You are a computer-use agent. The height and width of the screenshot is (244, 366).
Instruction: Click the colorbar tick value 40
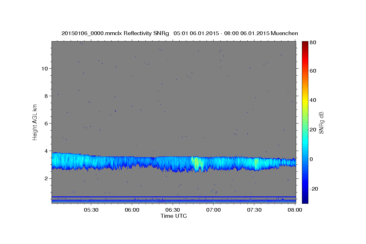pos(313,100)
